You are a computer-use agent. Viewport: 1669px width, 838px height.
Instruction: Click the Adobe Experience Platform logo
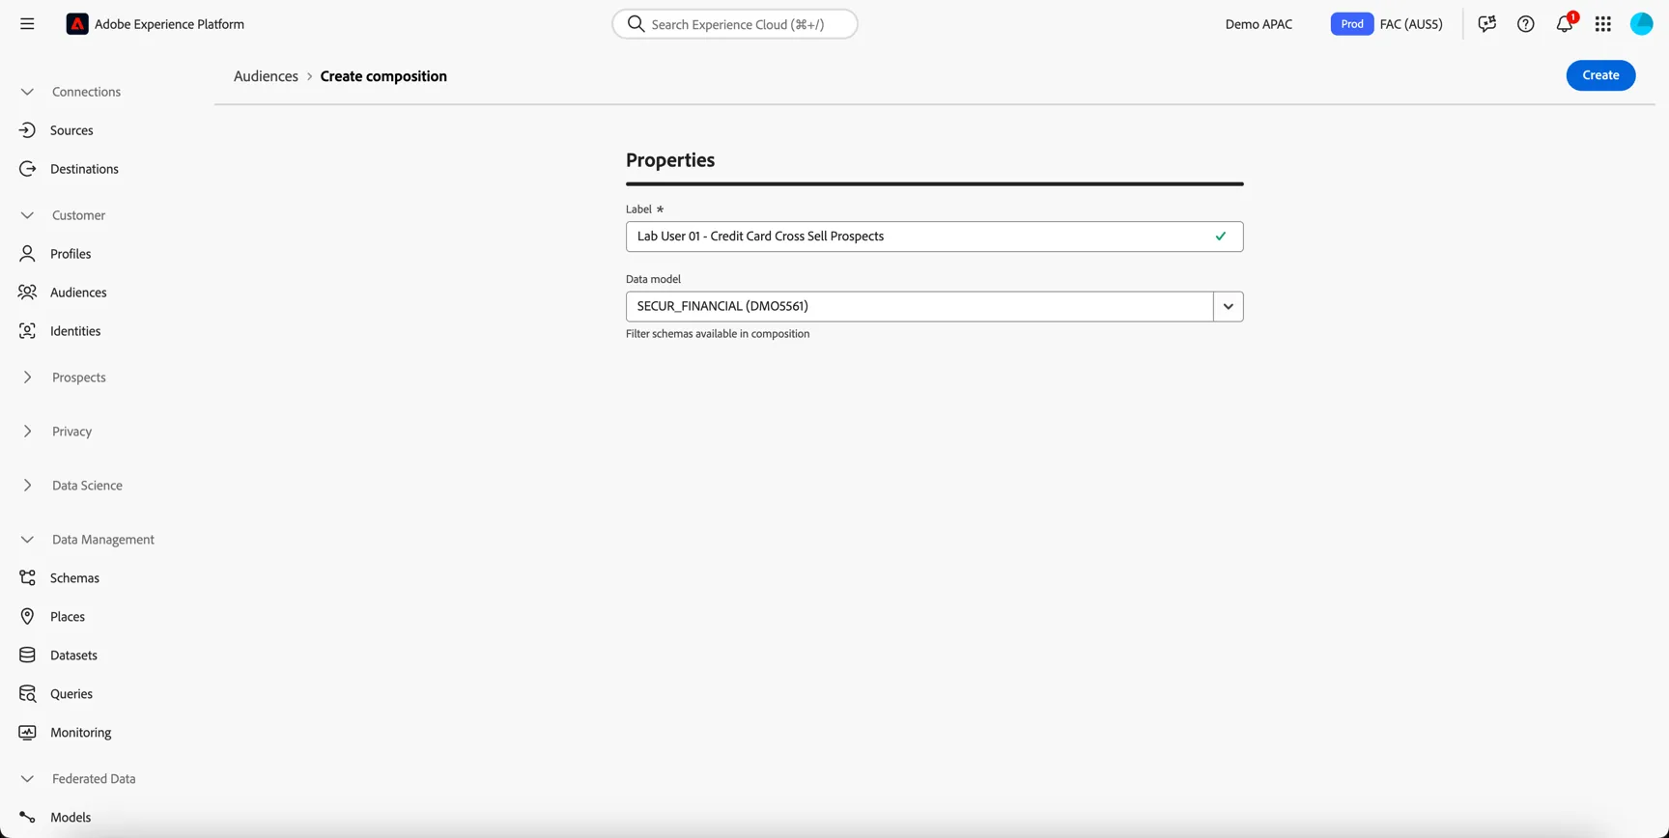[77, 24]
